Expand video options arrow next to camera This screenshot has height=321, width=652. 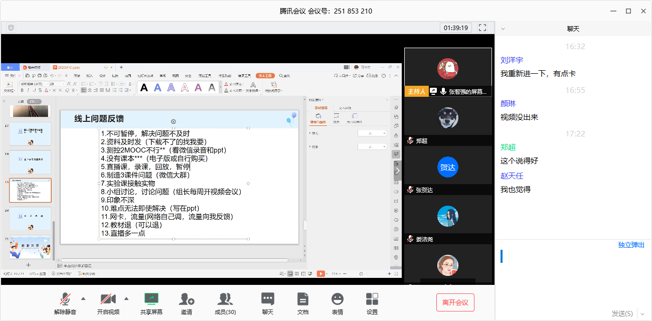point(126,299)
